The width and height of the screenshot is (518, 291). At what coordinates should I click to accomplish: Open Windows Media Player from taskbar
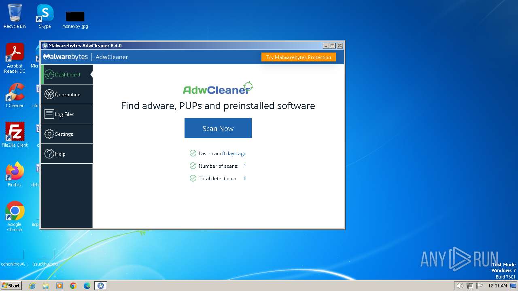(59, 286)
